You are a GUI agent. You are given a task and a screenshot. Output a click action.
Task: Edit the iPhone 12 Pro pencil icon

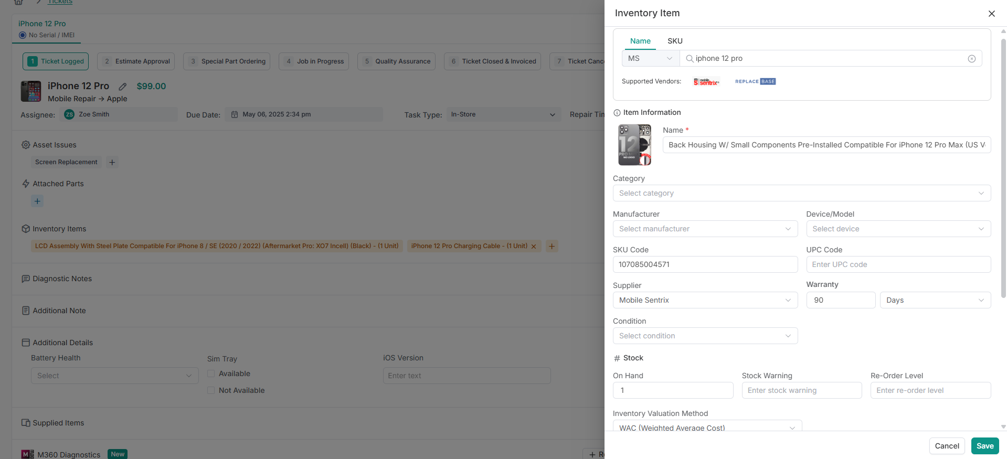122,87
